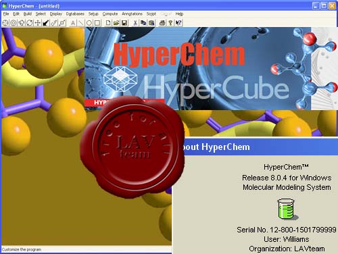Close the HyperChem window

pos(332,6)
